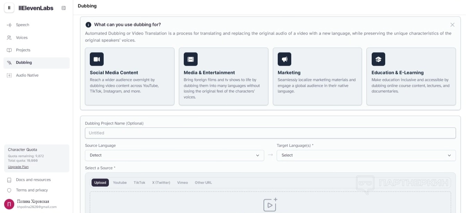466x213 pixels.
Task: Choose the X (Twitter) source tab
Action: tap(161, 183)
